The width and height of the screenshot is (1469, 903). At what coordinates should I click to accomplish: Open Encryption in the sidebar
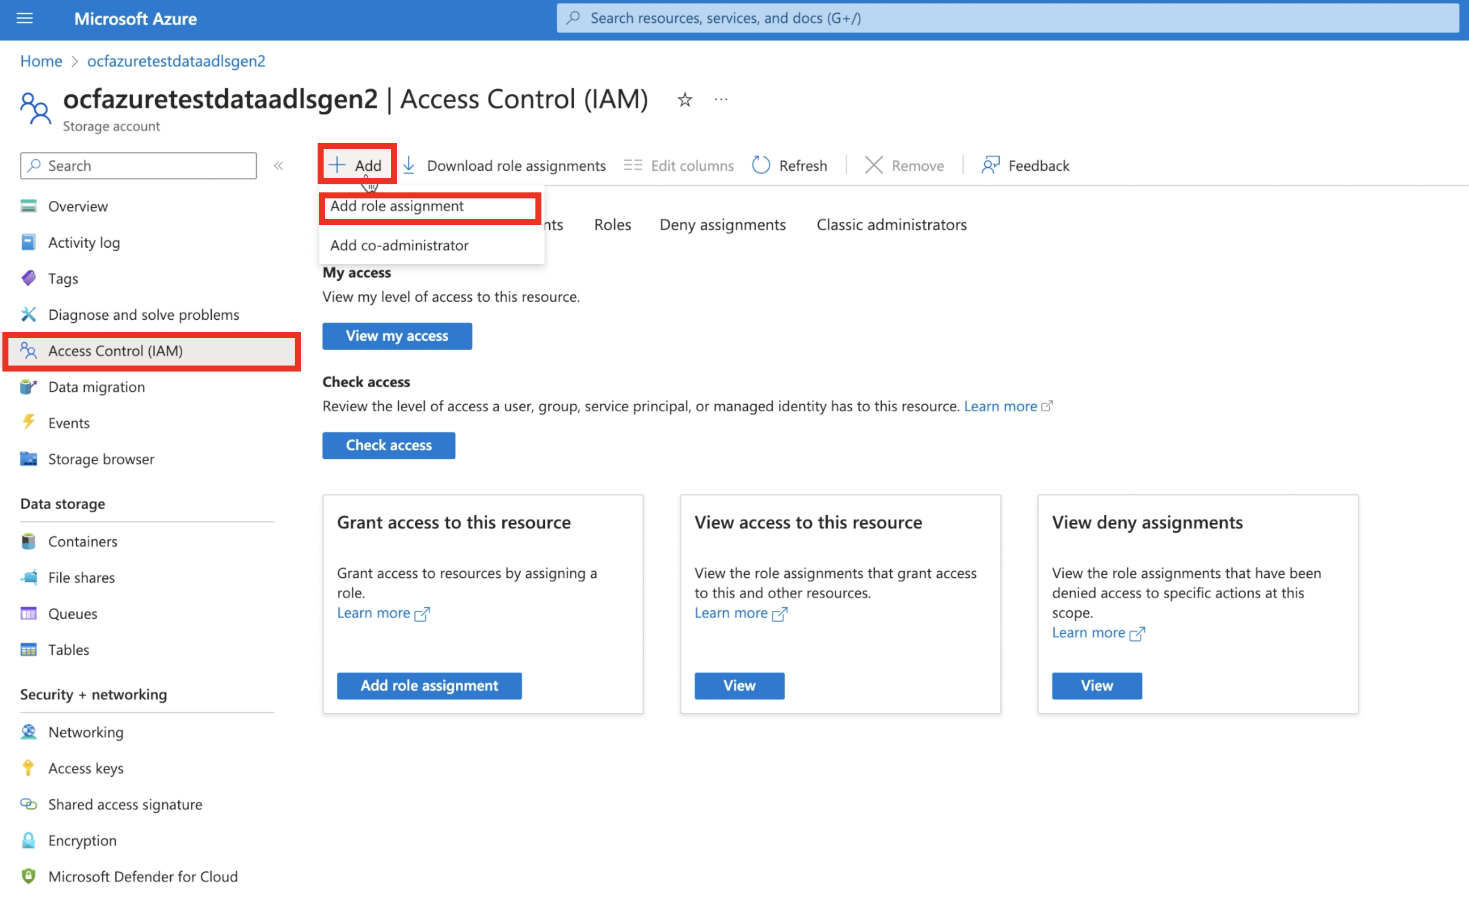pyautogui.click(x=82, y=840)
